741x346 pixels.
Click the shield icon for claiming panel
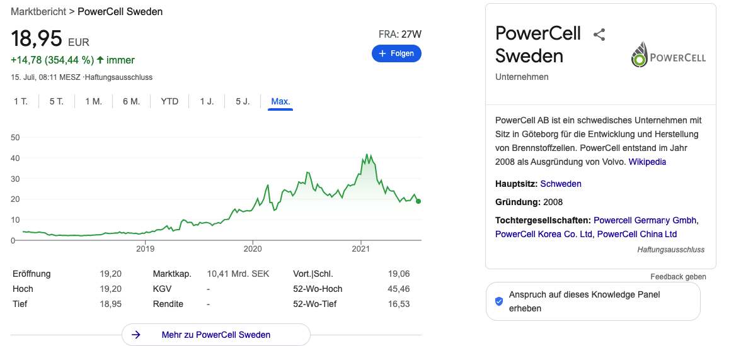498,301
